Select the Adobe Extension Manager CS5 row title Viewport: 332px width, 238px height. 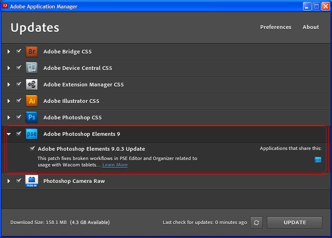pos(84,84)
